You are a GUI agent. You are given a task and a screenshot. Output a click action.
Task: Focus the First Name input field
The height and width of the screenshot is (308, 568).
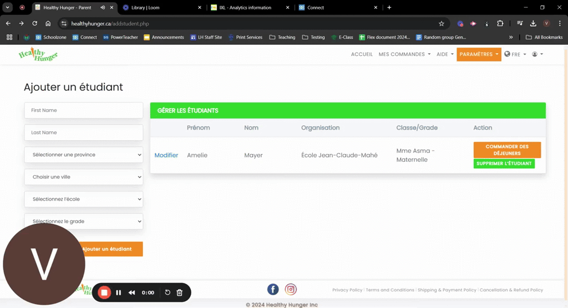84,110
